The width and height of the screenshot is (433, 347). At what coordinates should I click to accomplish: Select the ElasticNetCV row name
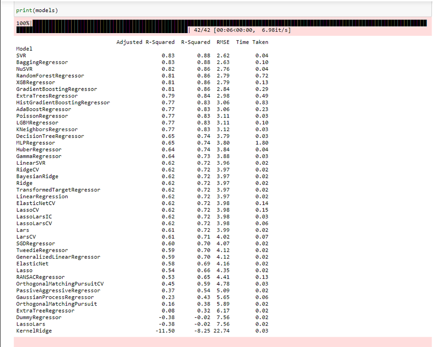36,203
